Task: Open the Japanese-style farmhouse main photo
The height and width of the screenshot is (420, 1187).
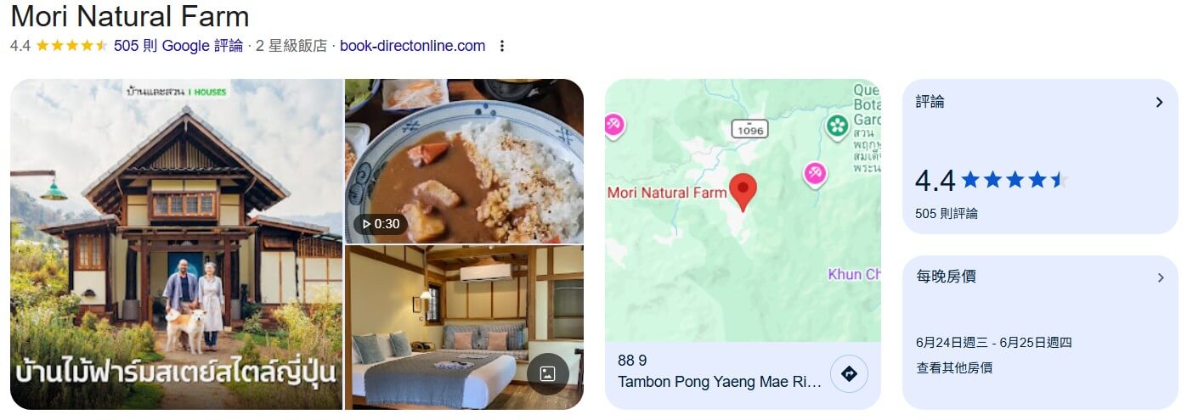Action: pyautogui.click(x=176, y=244)
